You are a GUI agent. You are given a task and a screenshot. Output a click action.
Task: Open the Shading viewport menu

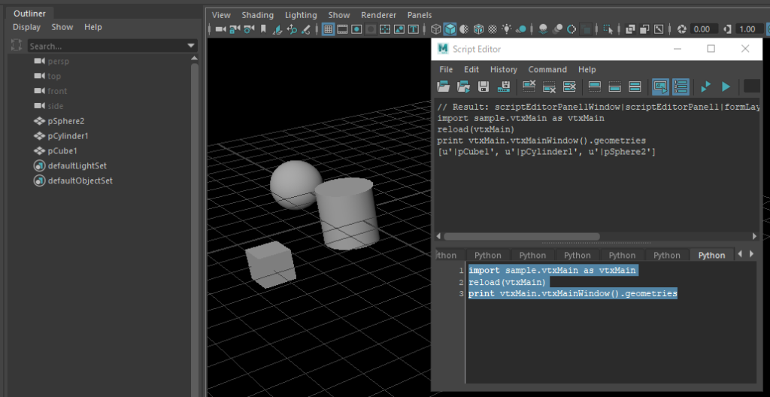tap(258, 15)
